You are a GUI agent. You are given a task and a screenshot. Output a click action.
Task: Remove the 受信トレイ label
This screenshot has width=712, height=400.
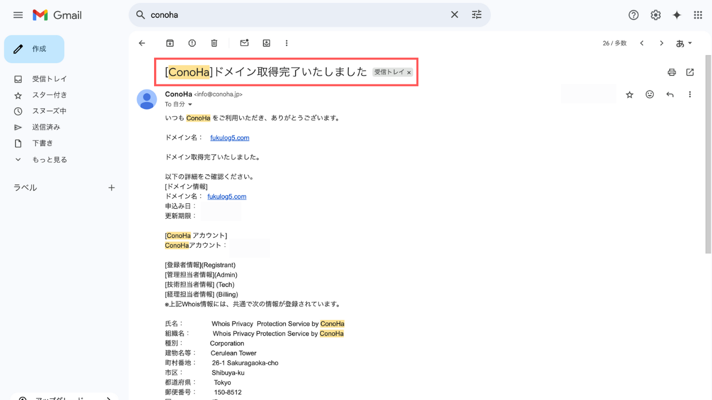point(409,72)
